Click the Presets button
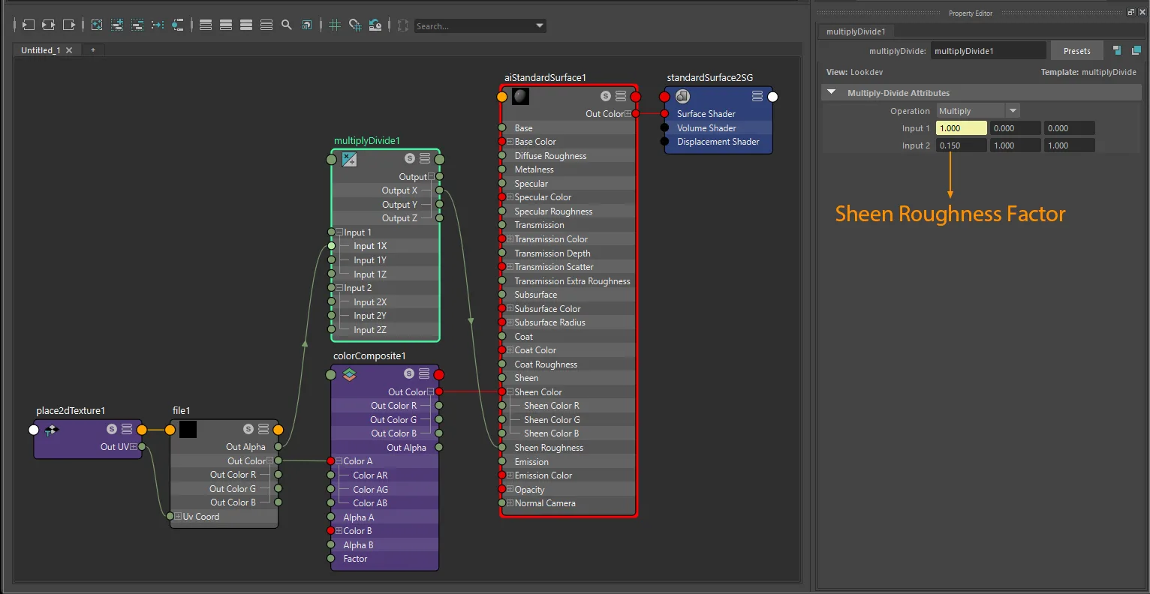This screenshot has width=1150, height=594. (x=1076, y=51)
